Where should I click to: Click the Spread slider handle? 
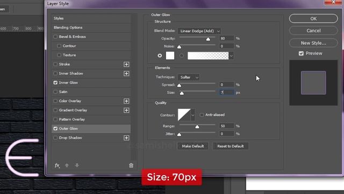click(179, 85)
